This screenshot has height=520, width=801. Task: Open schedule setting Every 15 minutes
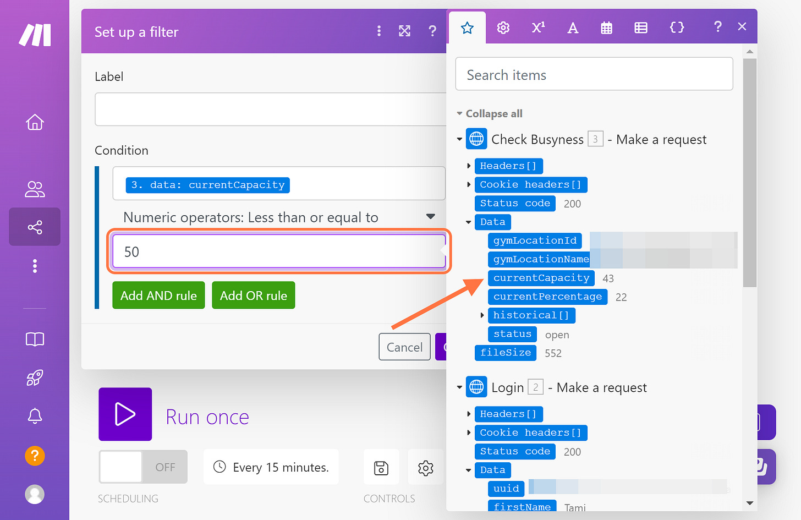(x=271, y=467)
